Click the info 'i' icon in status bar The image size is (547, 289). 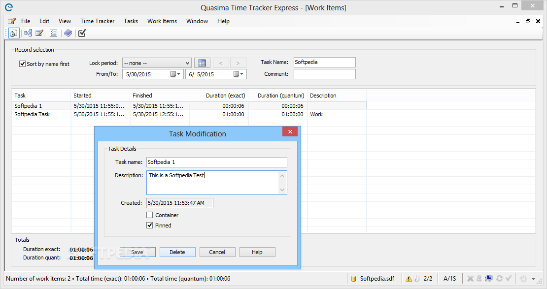click(x=416, y=279)
